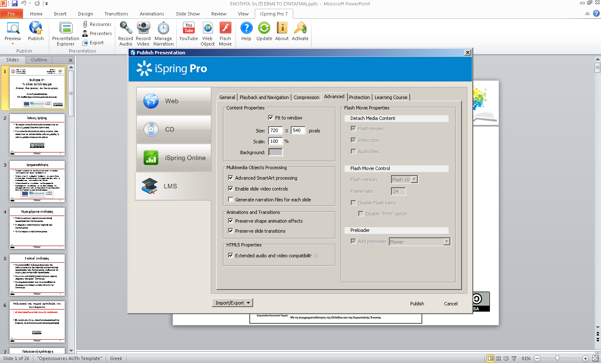The width and height of the screenshot is (601, 363).
Task: Click the extended compatibility info icon
Action: 316,256
